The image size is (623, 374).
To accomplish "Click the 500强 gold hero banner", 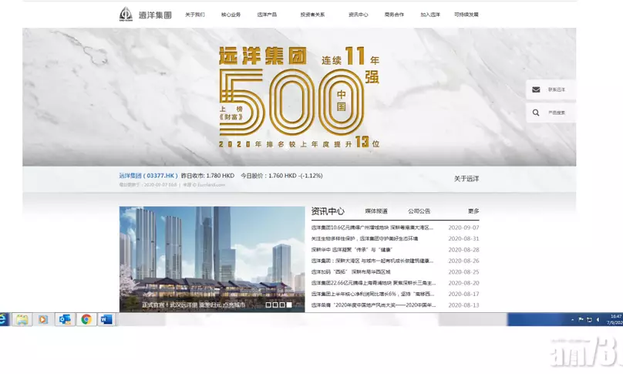I will click(299, 96).
